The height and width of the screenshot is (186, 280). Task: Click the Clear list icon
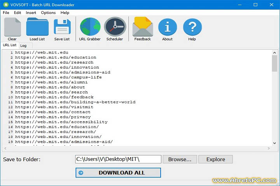[12, 27]
